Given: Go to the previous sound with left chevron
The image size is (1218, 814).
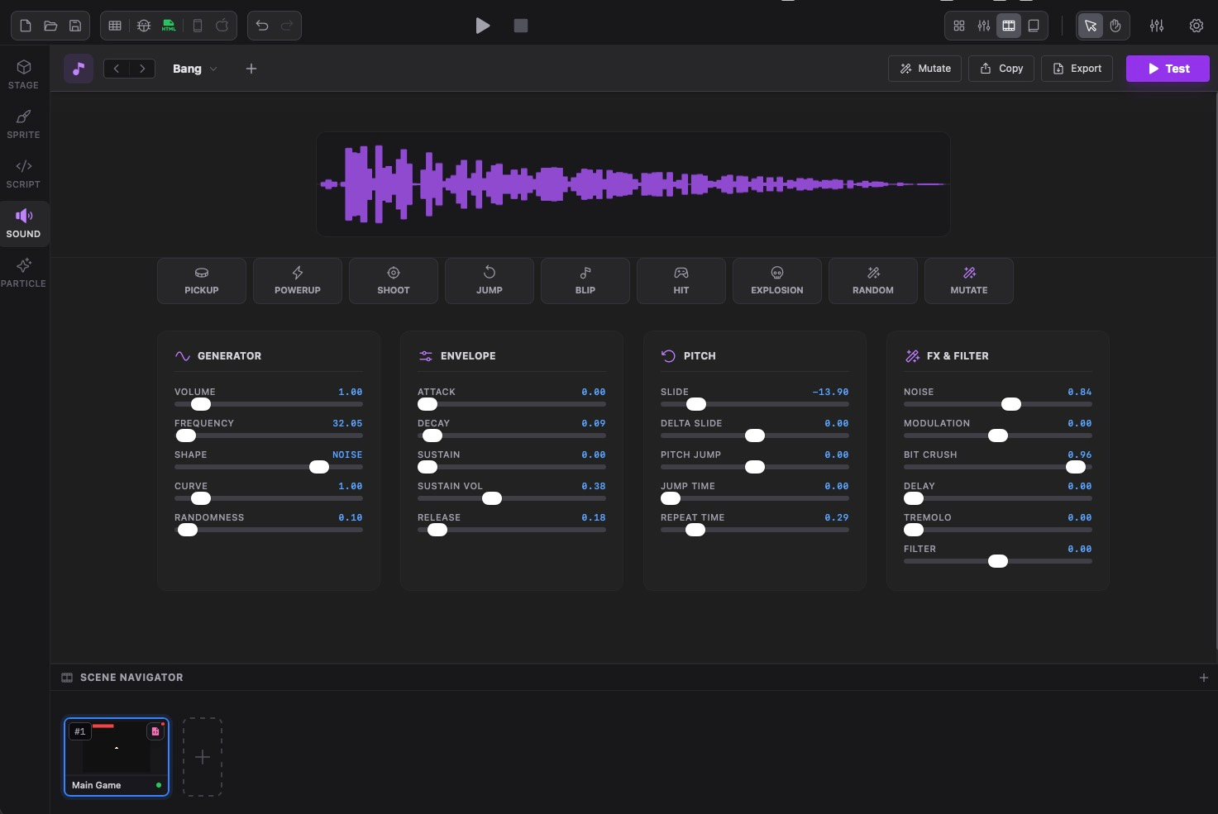Looking at the screenshot, I should 117,69.
